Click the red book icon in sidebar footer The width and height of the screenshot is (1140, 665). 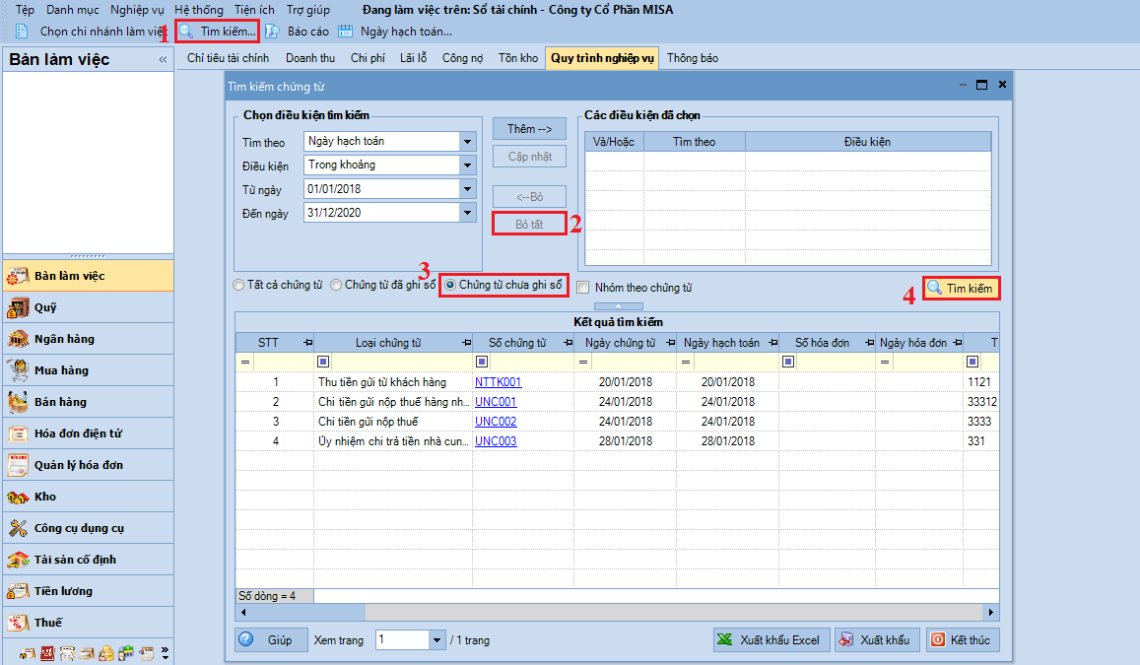click(x=47, y=653)
